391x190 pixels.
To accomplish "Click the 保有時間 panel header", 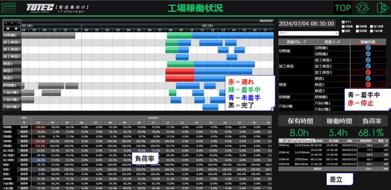I will tap(300, 122).
